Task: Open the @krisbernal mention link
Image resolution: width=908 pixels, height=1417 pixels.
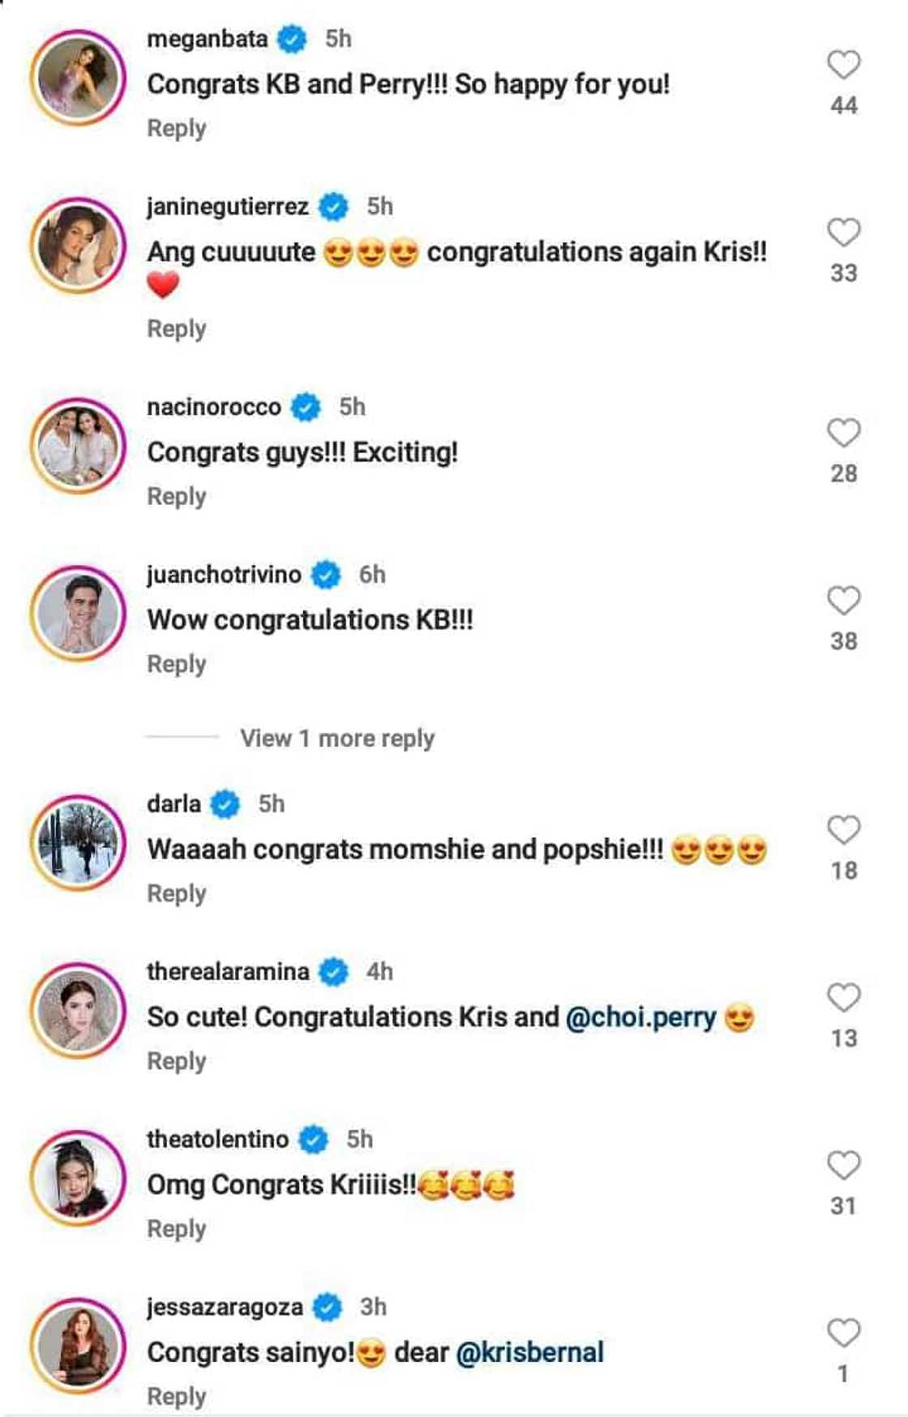Action: click(530, 1352)
